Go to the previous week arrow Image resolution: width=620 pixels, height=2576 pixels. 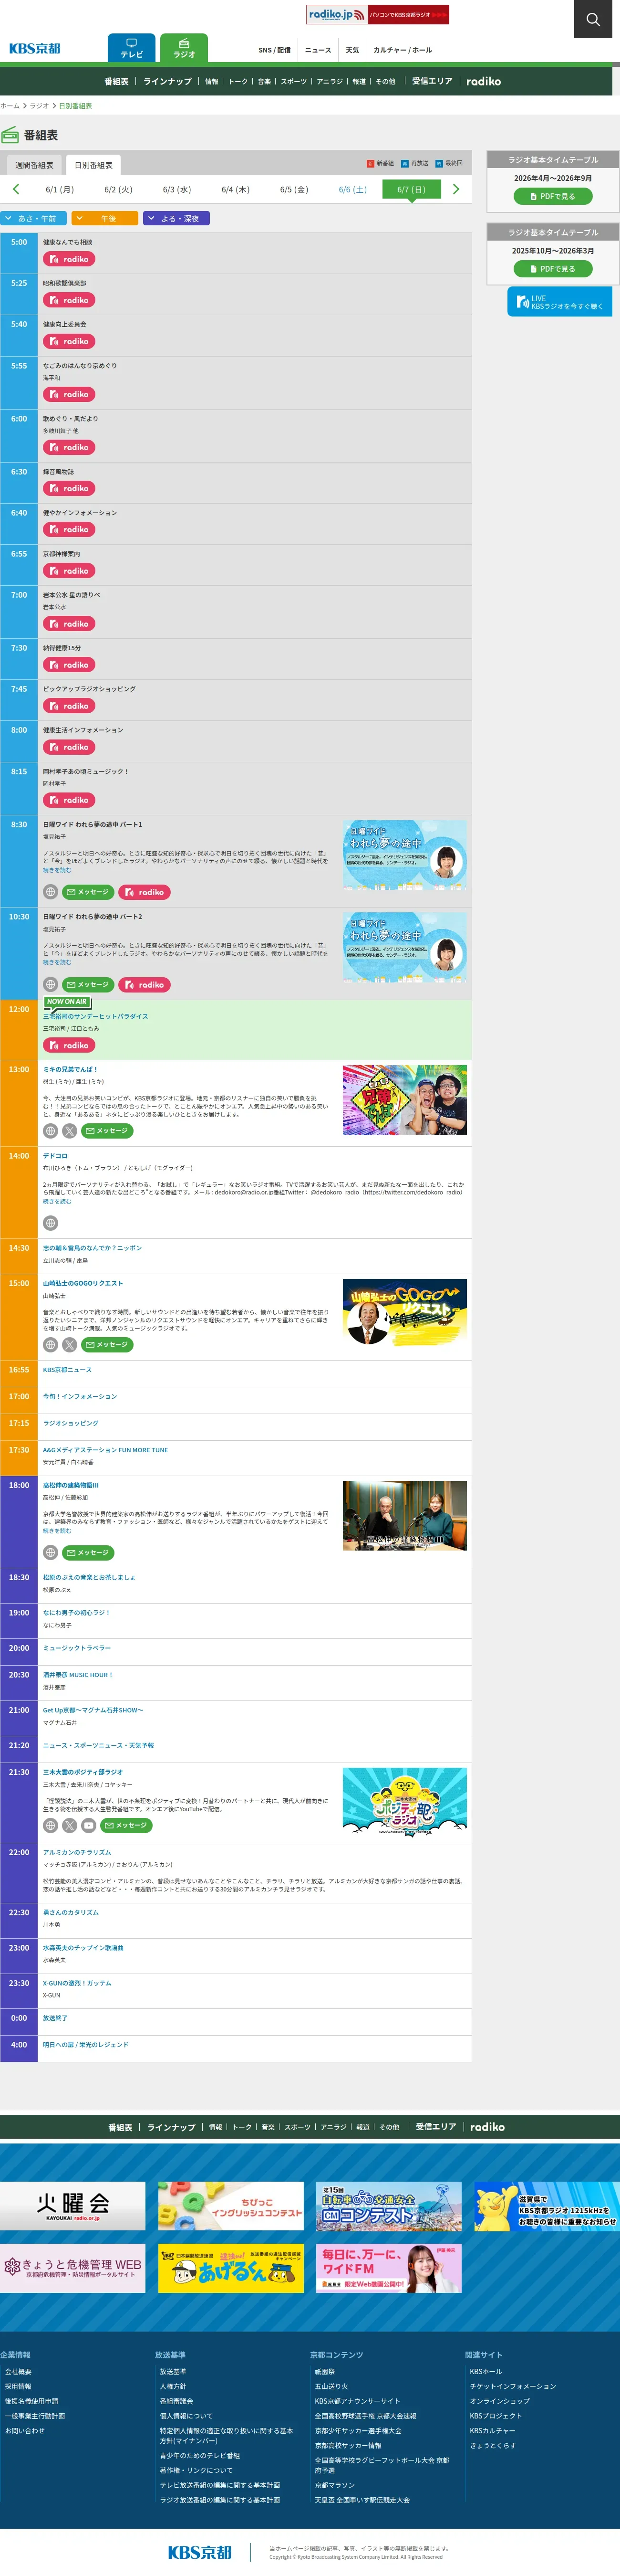16,189
